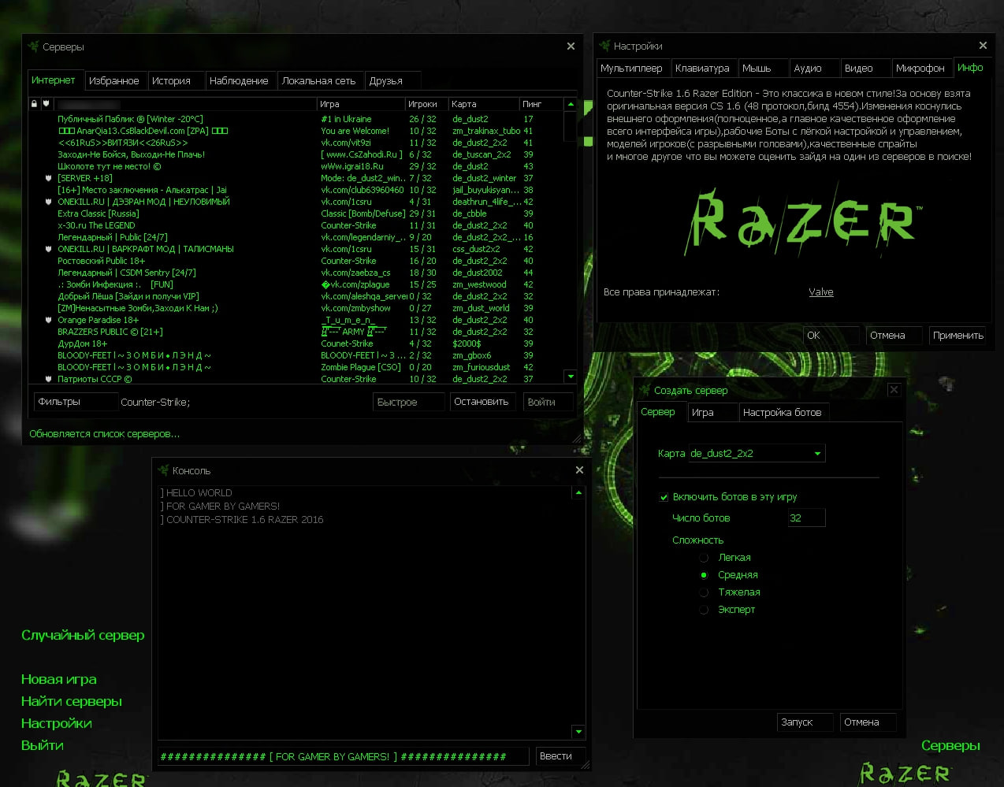Open the Карта map dropdown de_dust2_2x2
This screenshot has width=1004, height=787.
point(757,453)
